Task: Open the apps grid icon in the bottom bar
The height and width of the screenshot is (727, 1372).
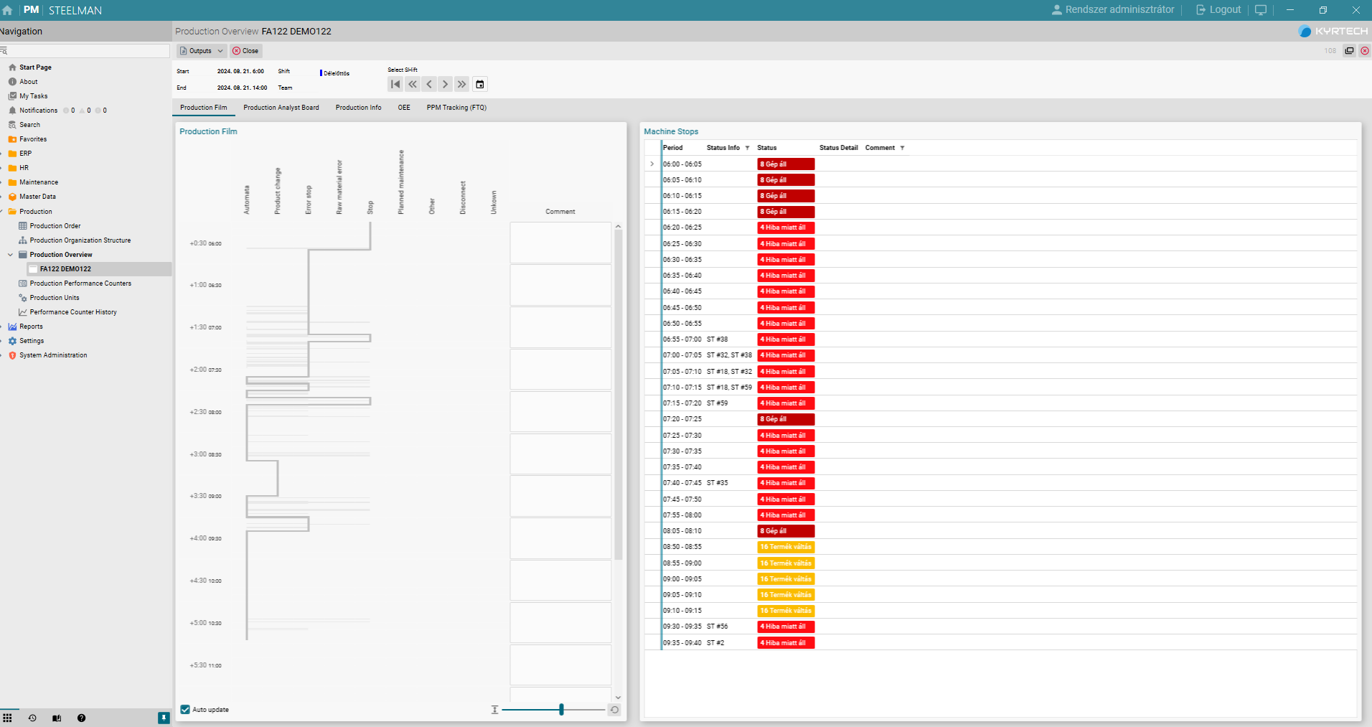Action: pos(8,718)
